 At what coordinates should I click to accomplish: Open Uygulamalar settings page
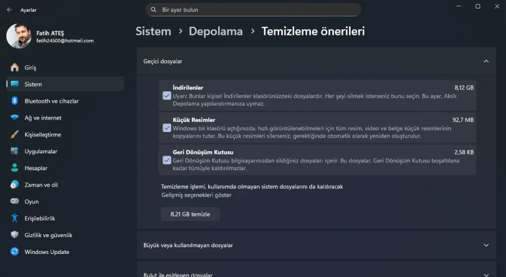coord(65,151)
